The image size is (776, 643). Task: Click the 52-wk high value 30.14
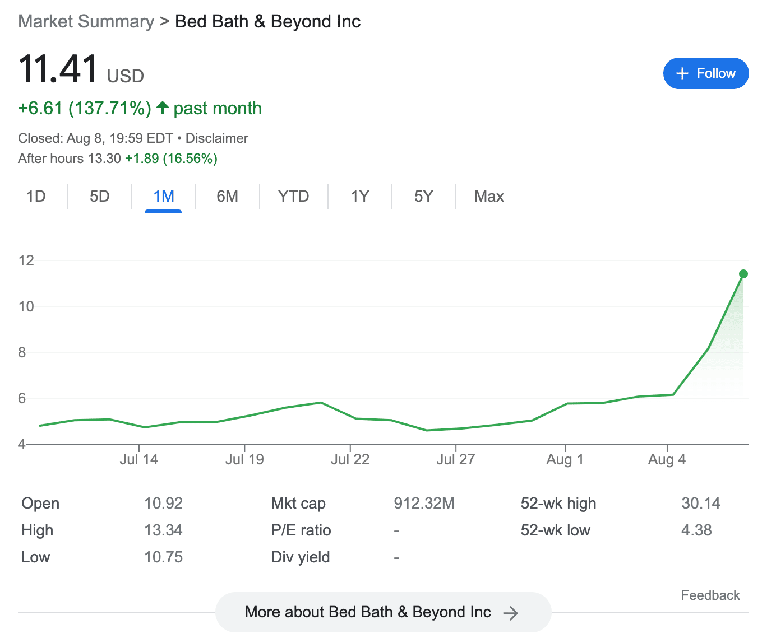[701, 503]
